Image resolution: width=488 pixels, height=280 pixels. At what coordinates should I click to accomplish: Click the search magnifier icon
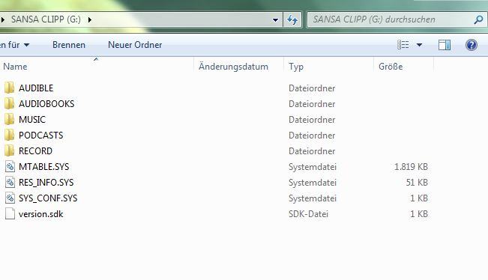pyautogui.click(x=478, y=20)
